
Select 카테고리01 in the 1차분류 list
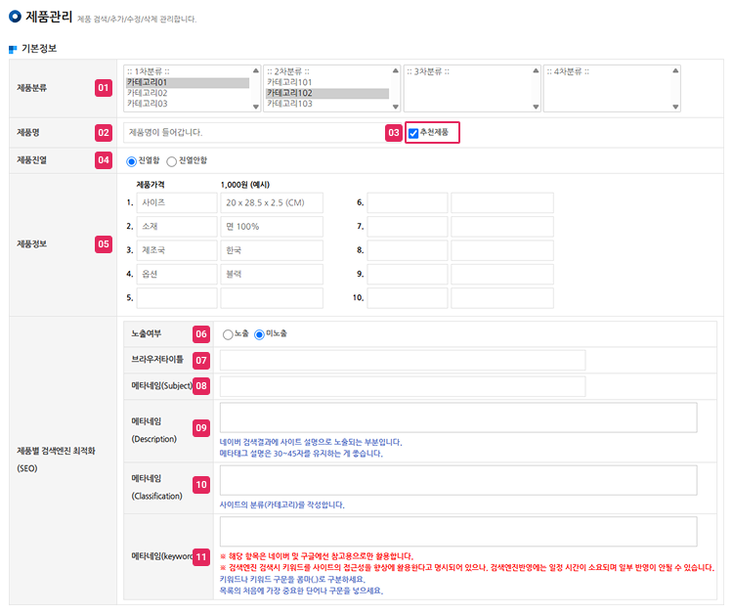188,83
